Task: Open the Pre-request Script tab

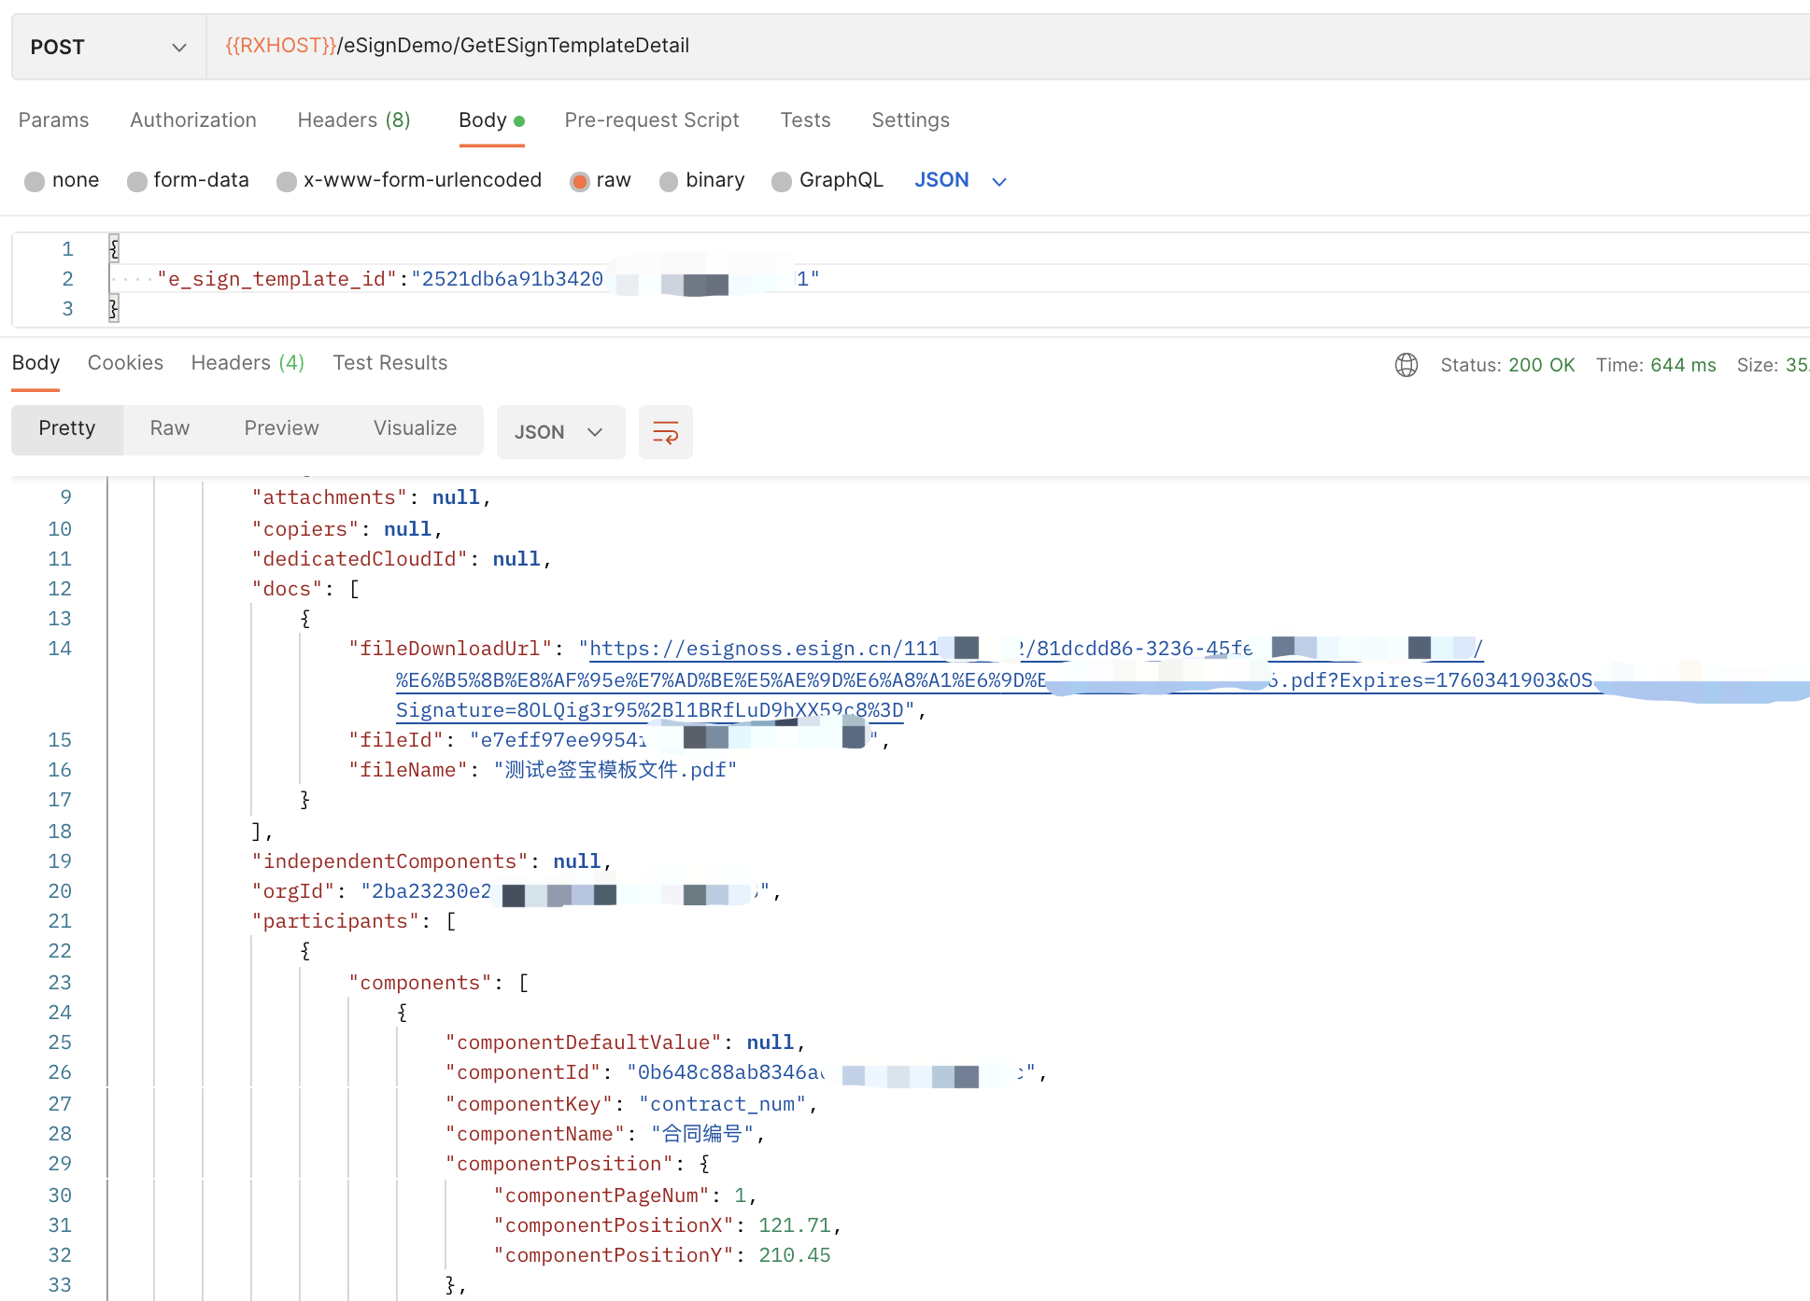Action: [x=651, y=120]
